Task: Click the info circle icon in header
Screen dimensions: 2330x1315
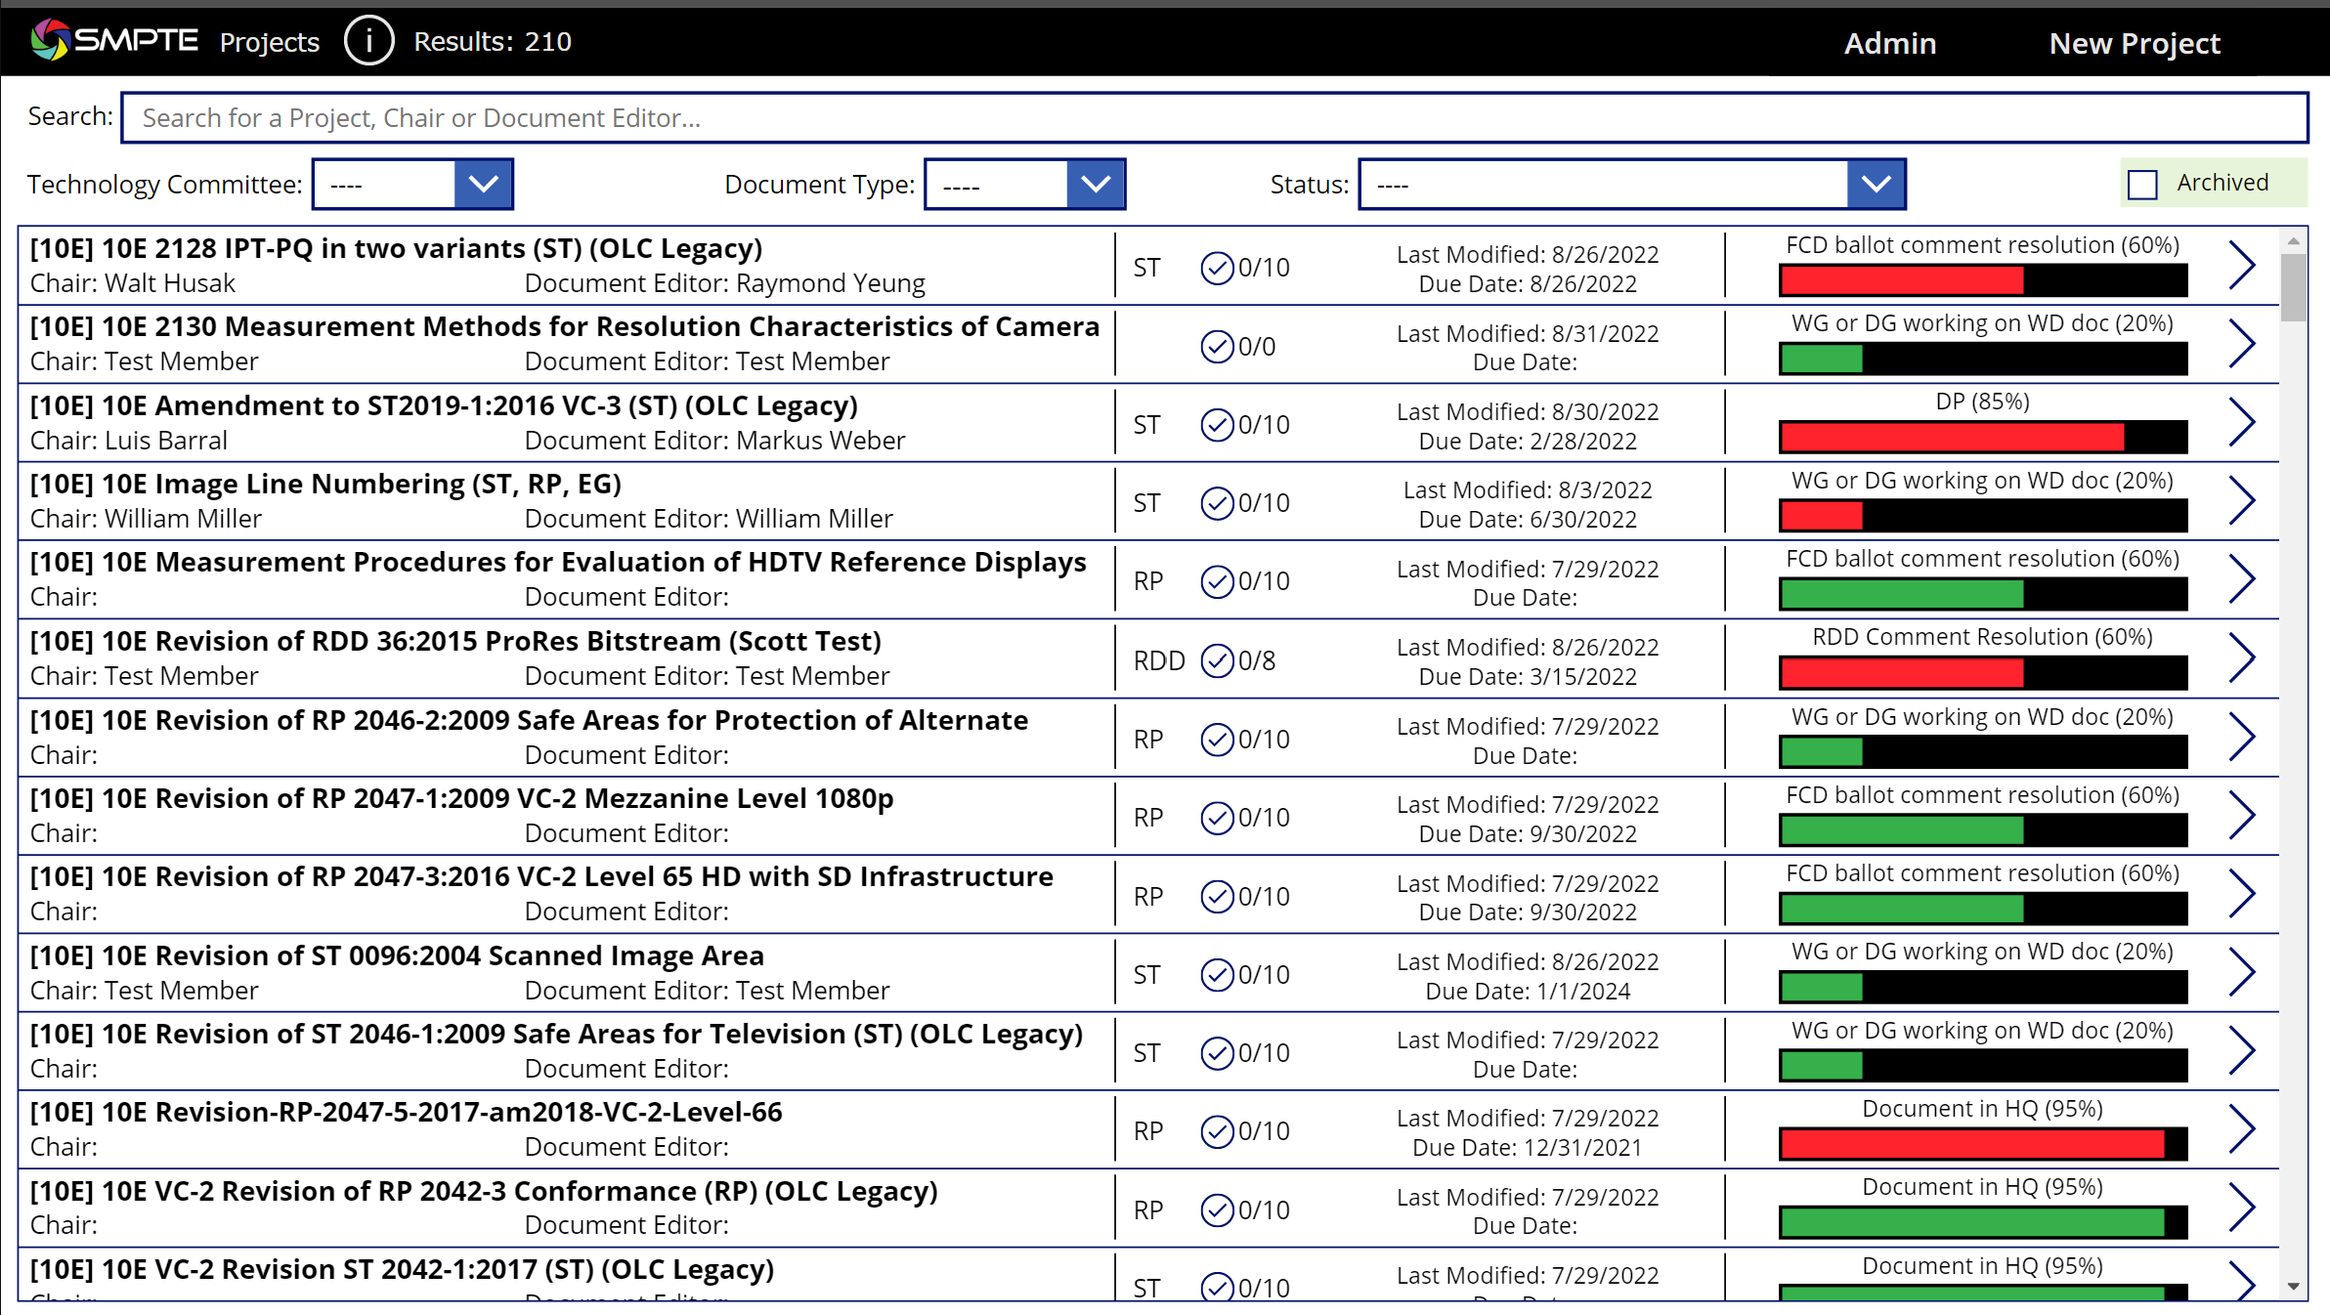Action: pyautogui.click(x=368, y=41)
